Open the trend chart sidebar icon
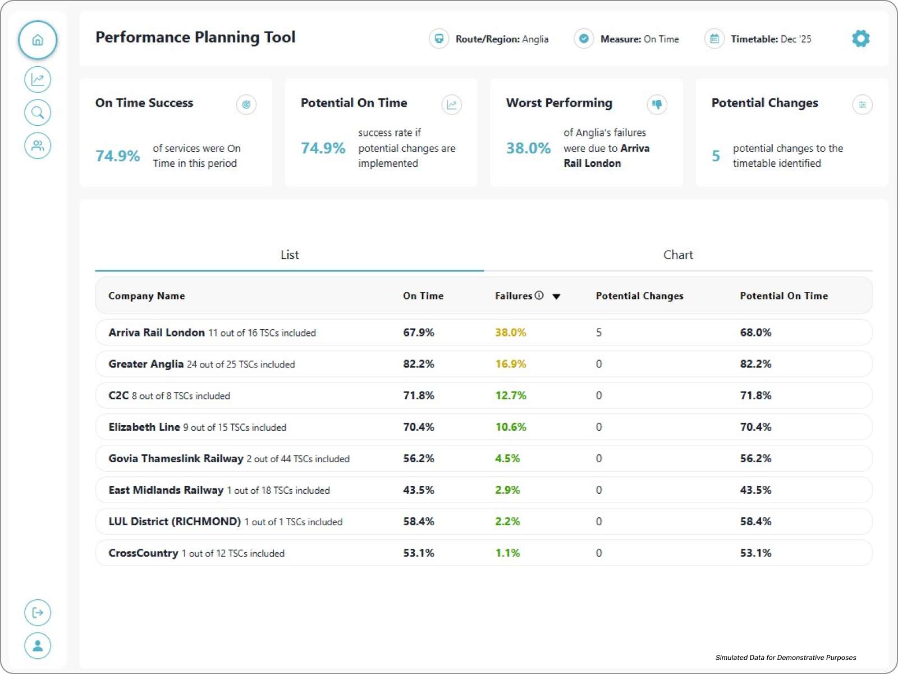 [38, 79]
